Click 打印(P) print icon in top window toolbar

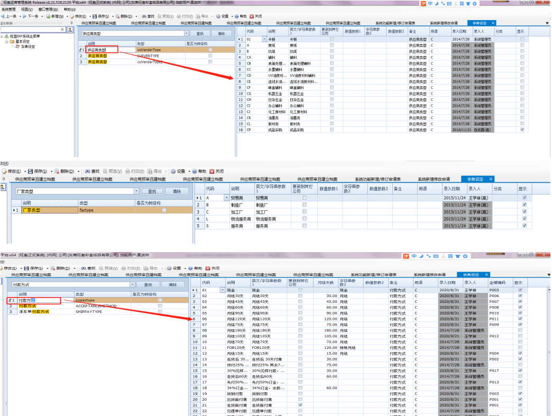[x=179, y=16]
